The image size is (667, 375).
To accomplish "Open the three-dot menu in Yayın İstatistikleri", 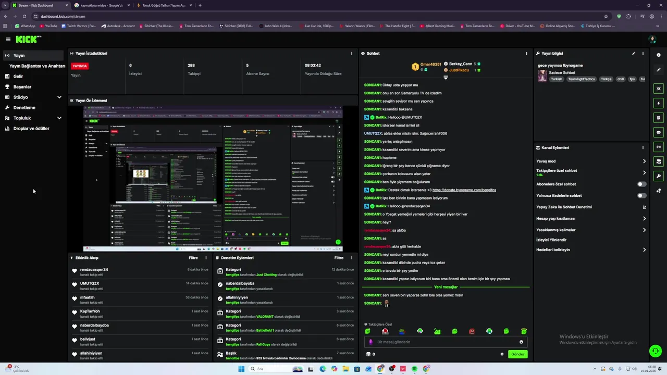I will [351, 53].
